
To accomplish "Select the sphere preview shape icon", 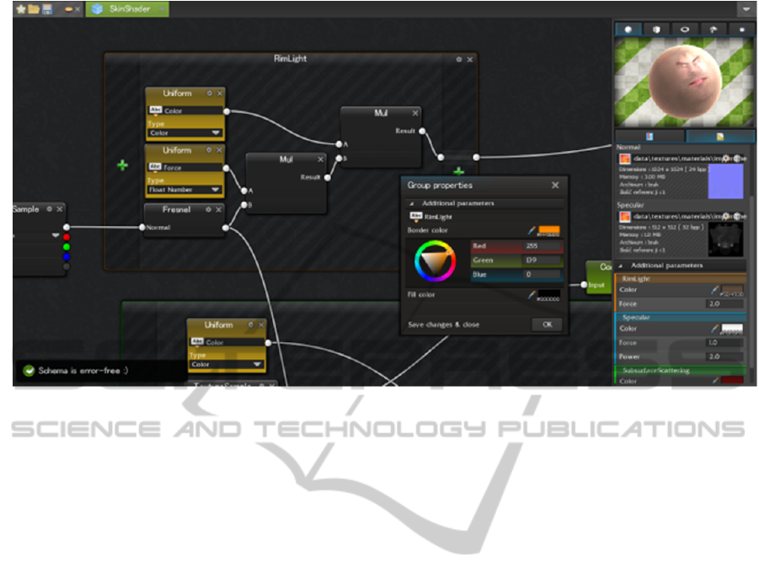I will 628,29.
